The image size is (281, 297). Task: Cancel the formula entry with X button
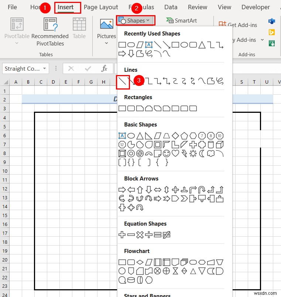pos(71,68)
